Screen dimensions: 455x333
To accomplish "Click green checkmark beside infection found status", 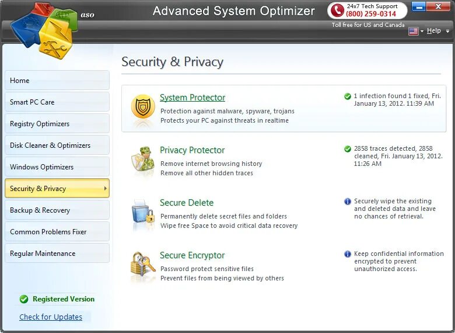I will click(x=347, y=96).
